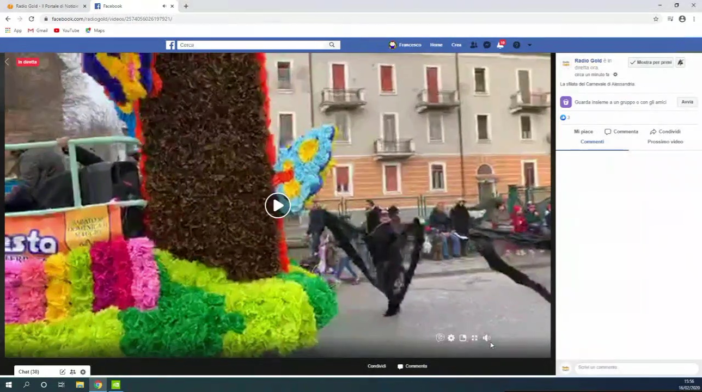Open the Chat (38) panel
Screen dimensions: 702x392
point(29,372)
